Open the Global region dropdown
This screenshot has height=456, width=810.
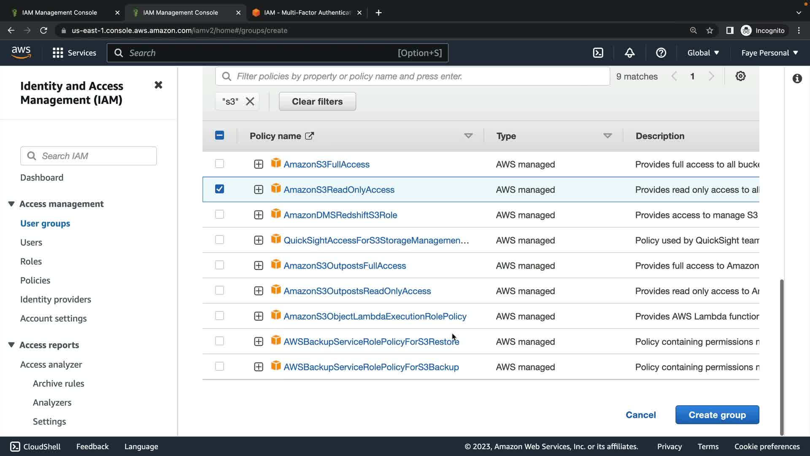pyautogui.click(x=703, y=53)
